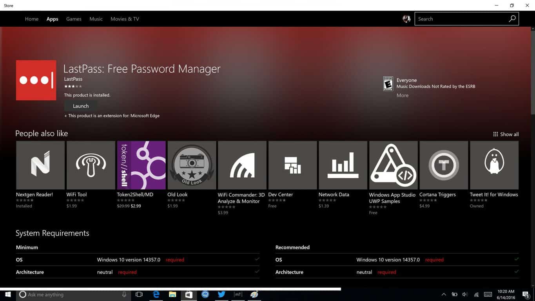Click the LastPass star rating
The height and width of the screenshot is (301, 535).
(73, 86)
